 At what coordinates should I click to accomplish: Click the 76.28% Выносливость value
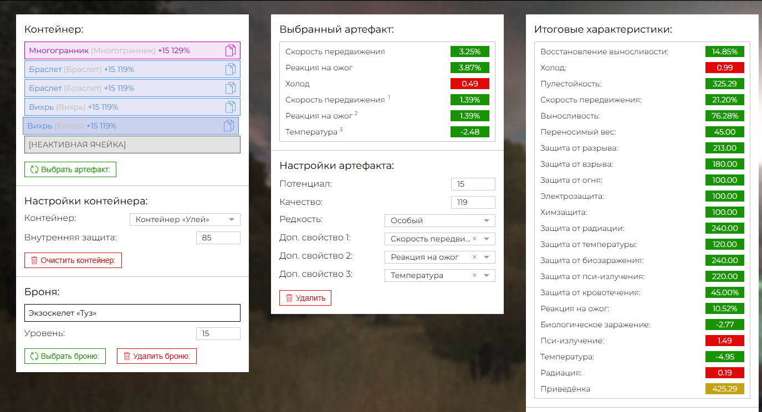pyautogui.click(x=725, y=116)
